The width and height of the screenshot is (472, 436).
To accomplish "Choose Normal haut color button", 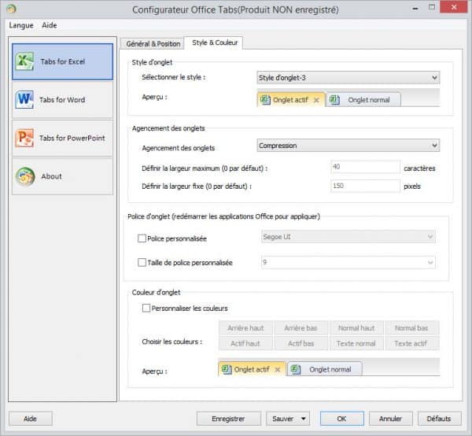I will [356, 328].
